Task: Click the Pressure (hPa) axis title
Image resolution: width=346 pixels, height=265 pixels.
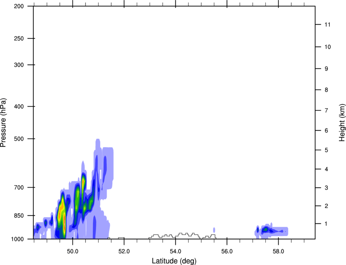Action: pos(3,123)
